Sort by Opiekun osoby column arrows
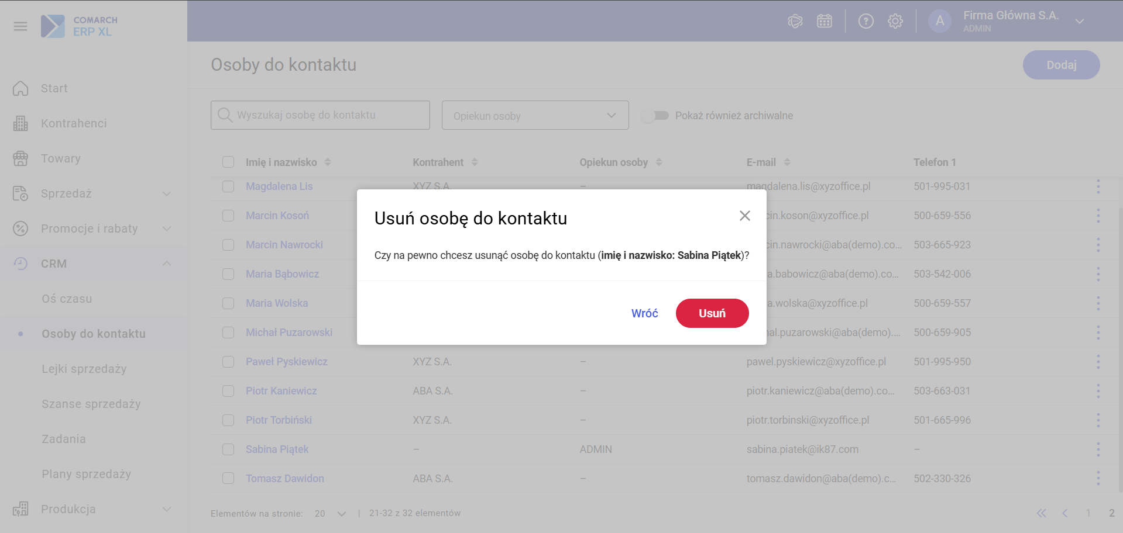1123x533 pixels. coord(659,162)
